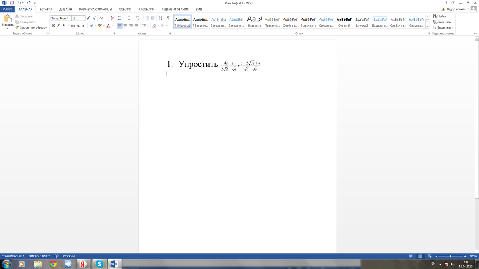Click the Save icon in quick access toolbar

[12, 3]
